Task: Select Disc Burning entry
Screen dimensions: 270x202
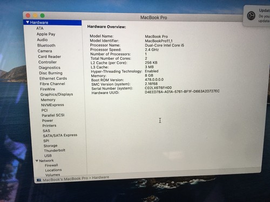Action: (x=51, y=73)
